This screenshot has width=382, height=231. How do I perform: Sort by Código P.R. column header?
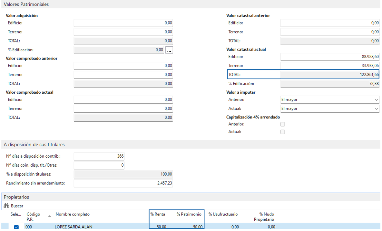pyautogui.click(x=34, y=217)
